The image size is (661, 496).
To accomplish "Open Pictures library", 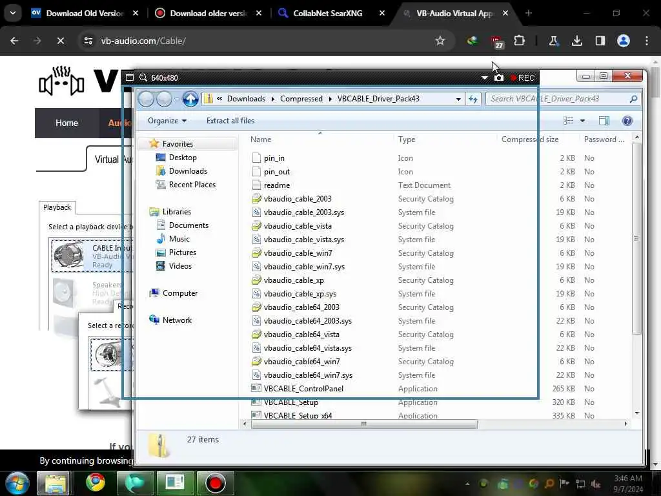I will 182,253.
